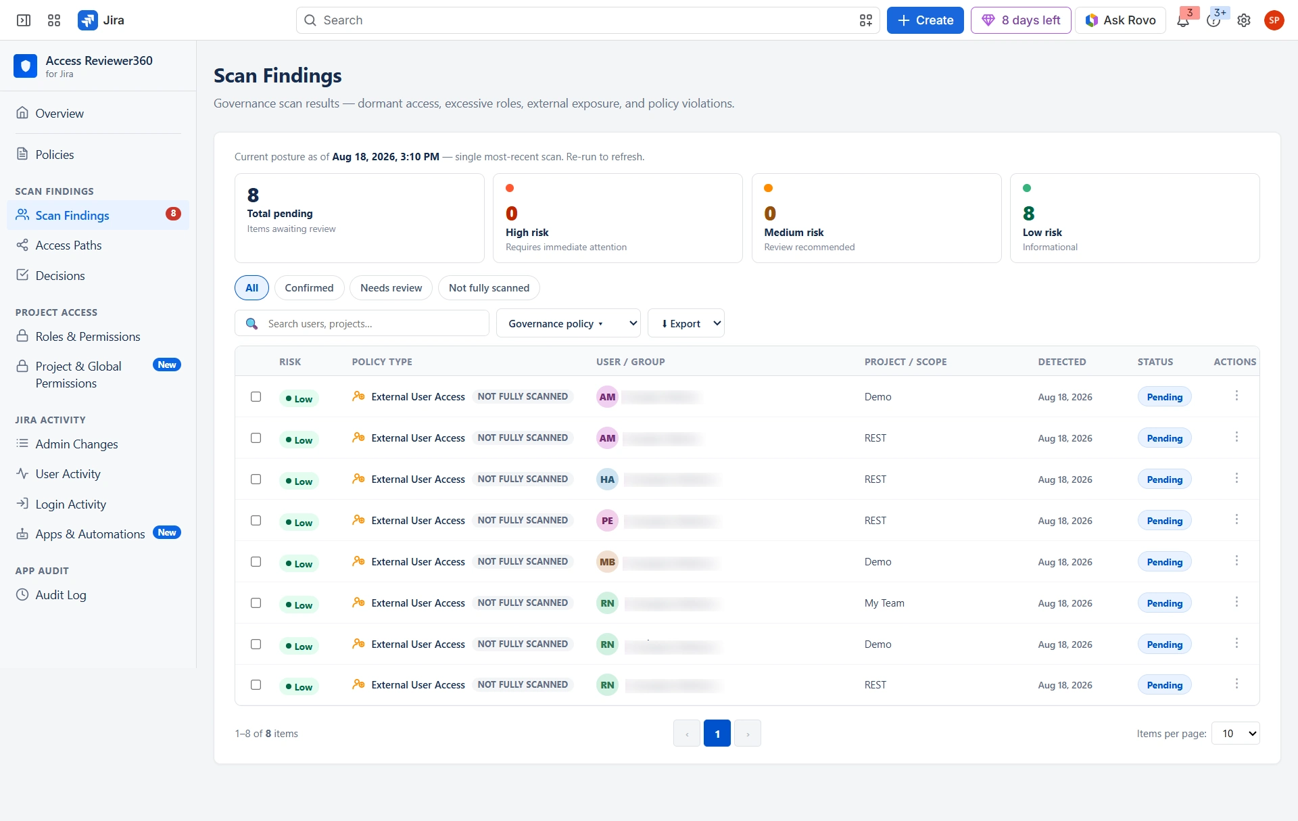Change the items per page dropdown
Image resolution: width=1298 pixels, height=821 pixels.
(x=1235, y=734)
